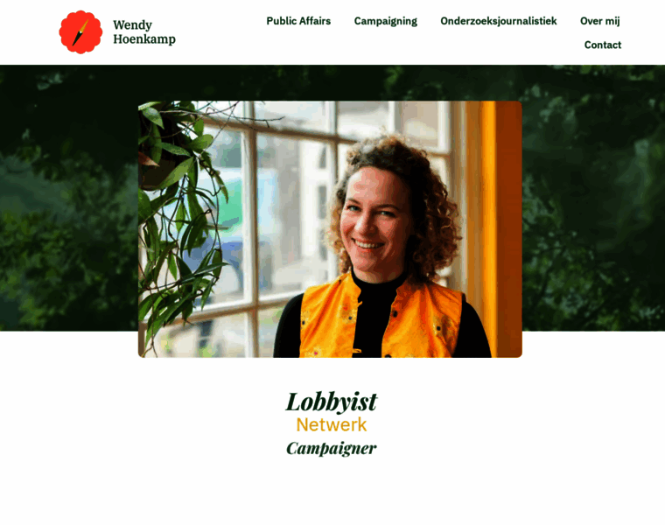Click the yellow Netwerk text
The width and height of the screenshot is (665, 525).
pyautogui.click(x=332, y=425)
